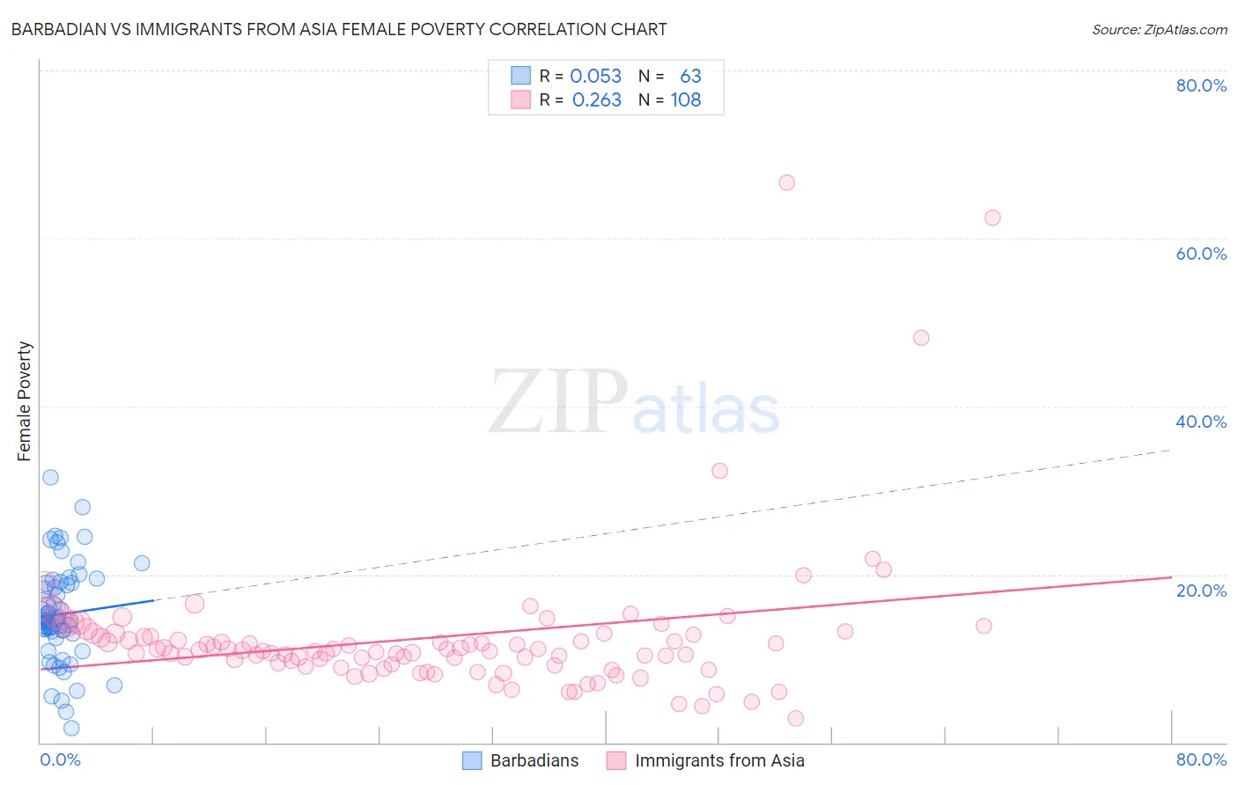Click the pink swatch beside R = 0.263
The image size is (1238, 785).
pyautogui.click(x=521, y=100)
